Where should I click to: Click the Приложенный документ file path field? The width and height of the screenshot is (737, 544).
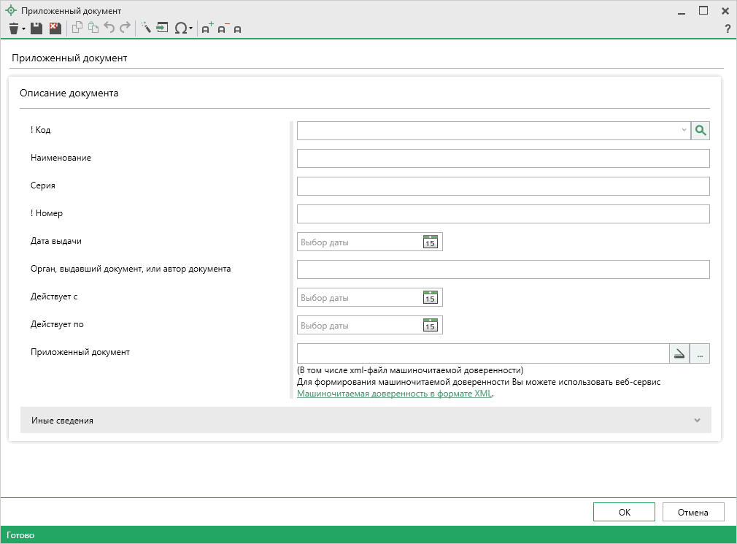483,353
